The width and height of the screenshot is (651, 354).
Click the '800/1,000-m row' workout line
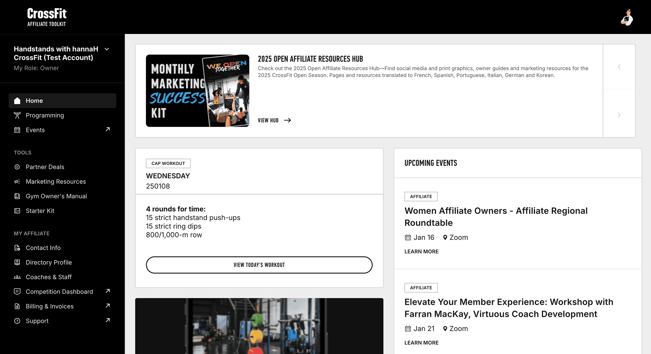click(x=174, y=235)
